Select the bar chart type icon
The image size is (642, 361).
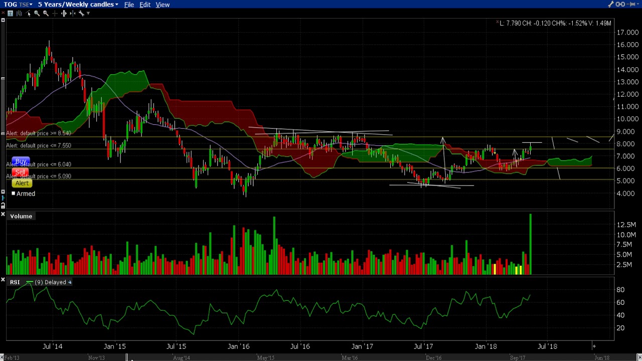click(x=19, y=14)
